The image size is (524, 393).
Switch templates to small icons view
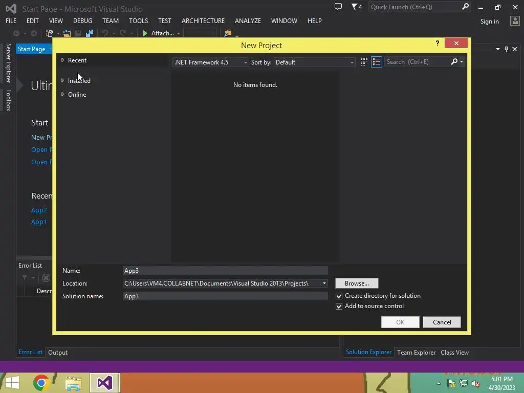[x=364, y=62]
